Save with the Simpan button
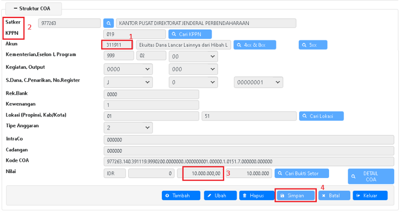The height and width of the screenshot is (212, 402). coord(295,195)
